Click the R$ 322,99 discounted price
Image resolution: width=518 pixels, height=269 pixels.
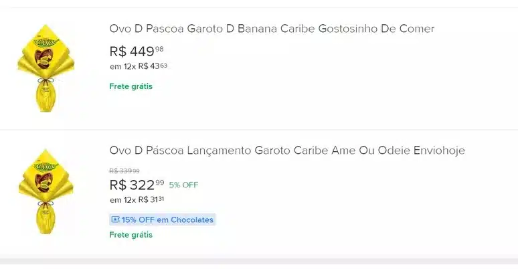point(137,185)
